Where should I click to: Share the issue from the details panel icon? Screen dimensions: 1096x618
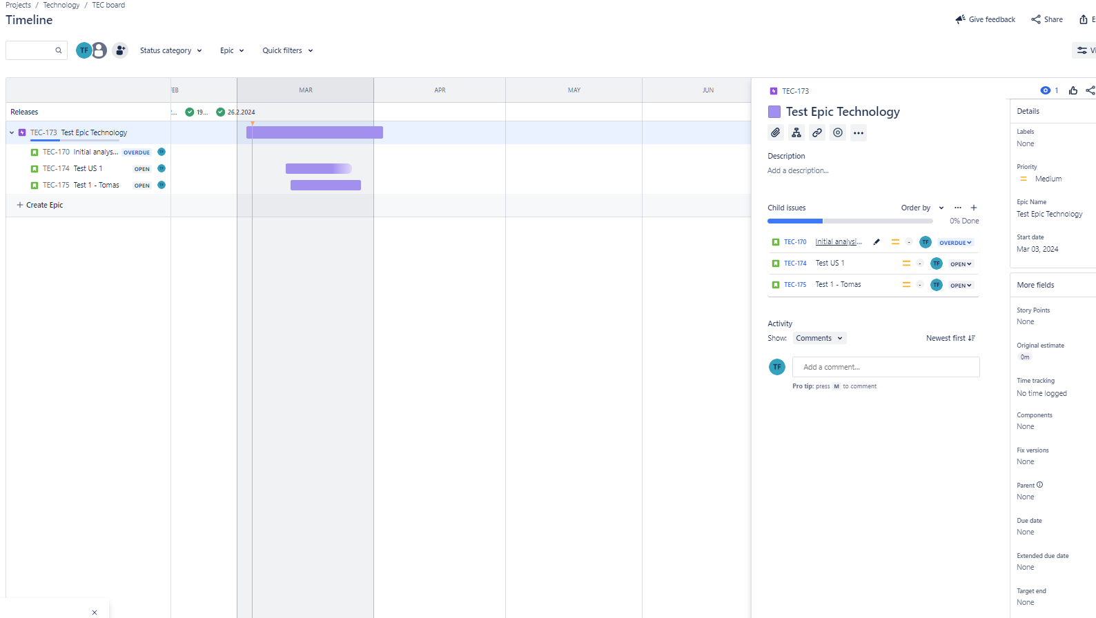1090,90
